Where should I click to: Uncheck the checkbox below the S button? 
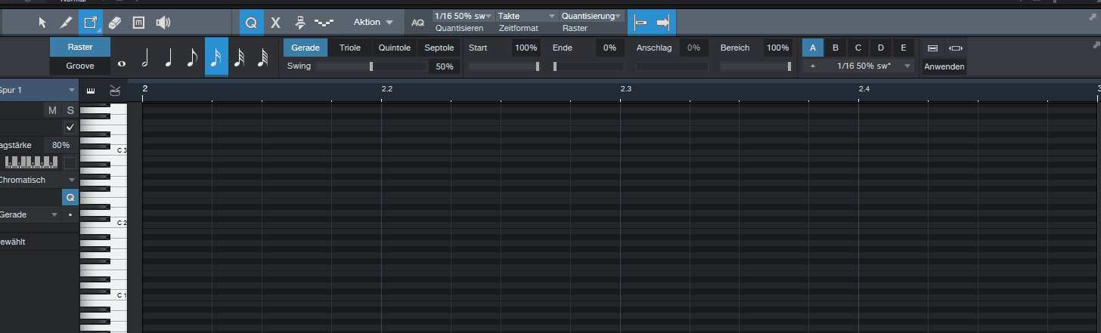(70, 127)
